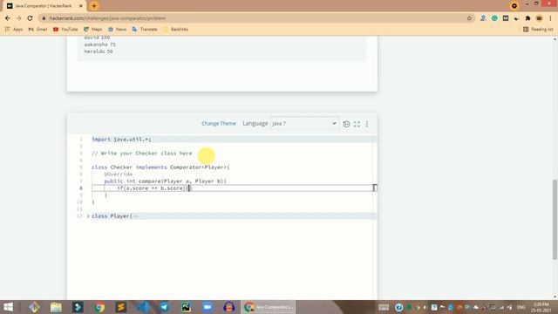
Task: Open PyCharm from the taskbar
Action: [x=186, y=307]
